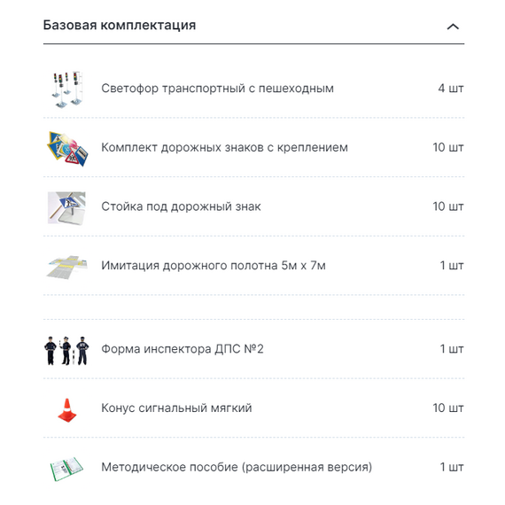Click the green methodical guide booklet icon
This screenshot has width=505, height=505.
pyautogui.click(x=66, y=469)
